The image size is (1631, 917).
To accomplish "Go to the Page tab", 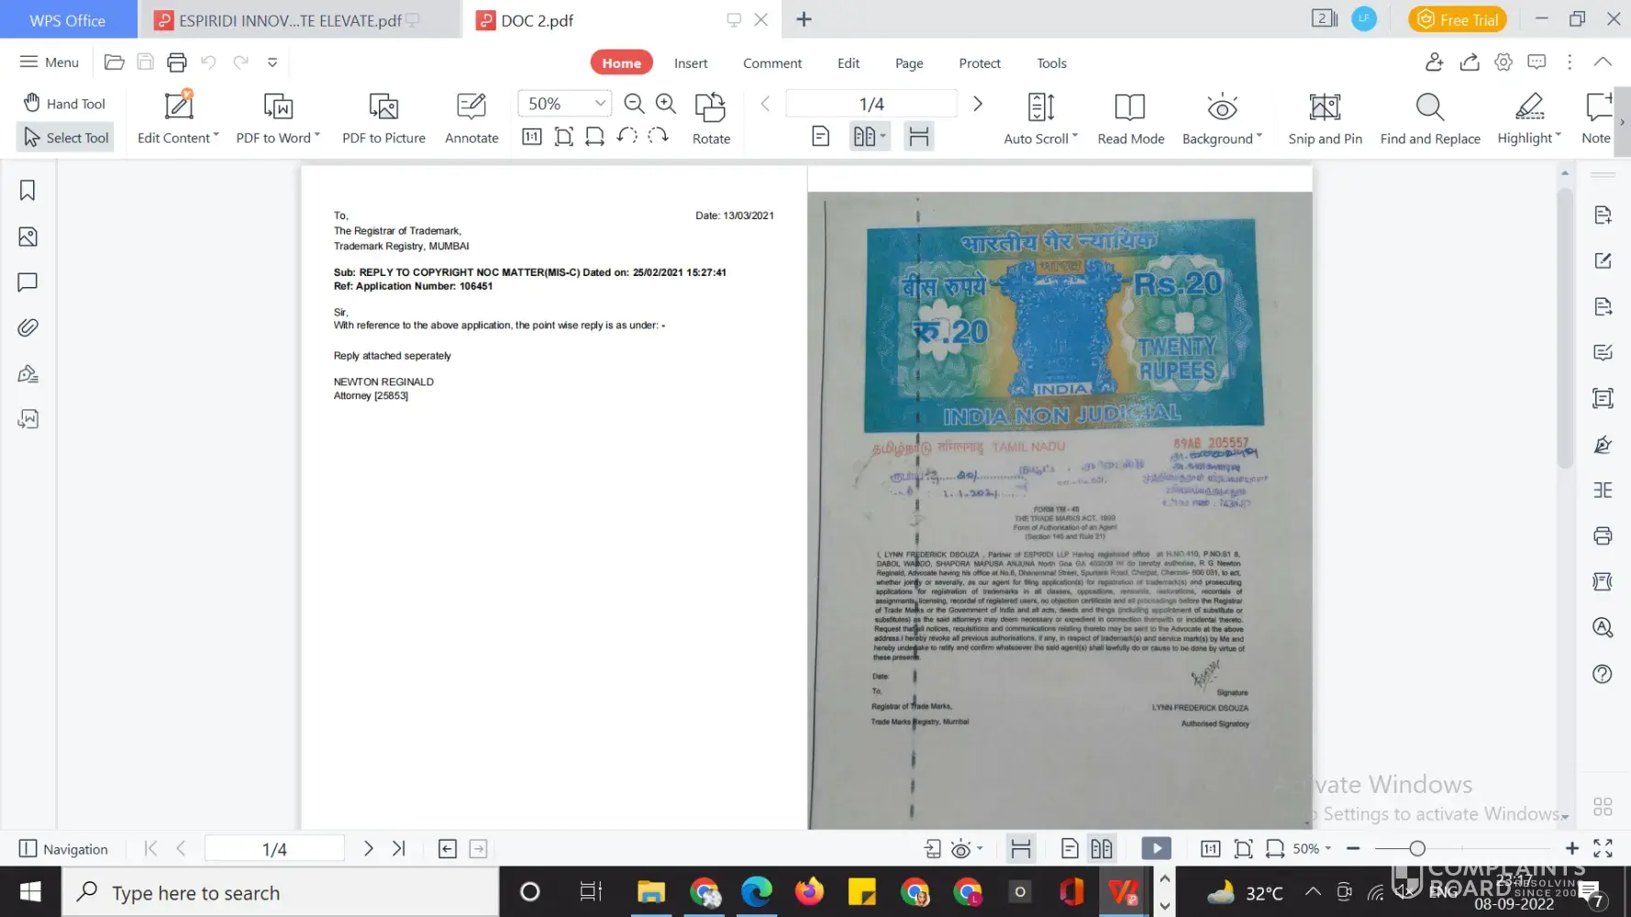I will 909,62.
